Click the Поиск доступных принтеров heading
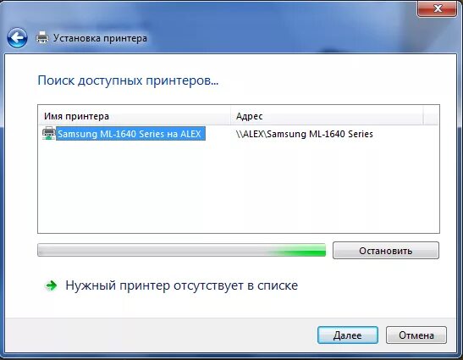The height and width of the screenshot is (360, 463). (128, 80)
